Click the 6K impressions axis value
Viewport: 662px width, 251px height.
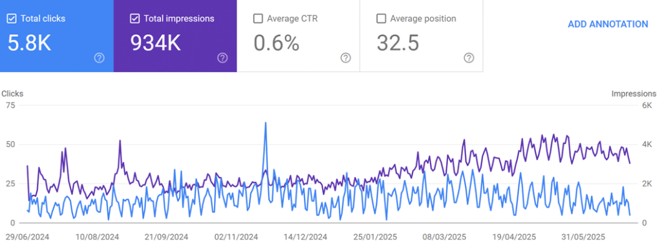tap(647, 105)
